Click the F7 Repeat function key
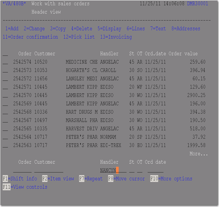The height and width of the screenshot is (207, 219). click(x=91, y=179)
